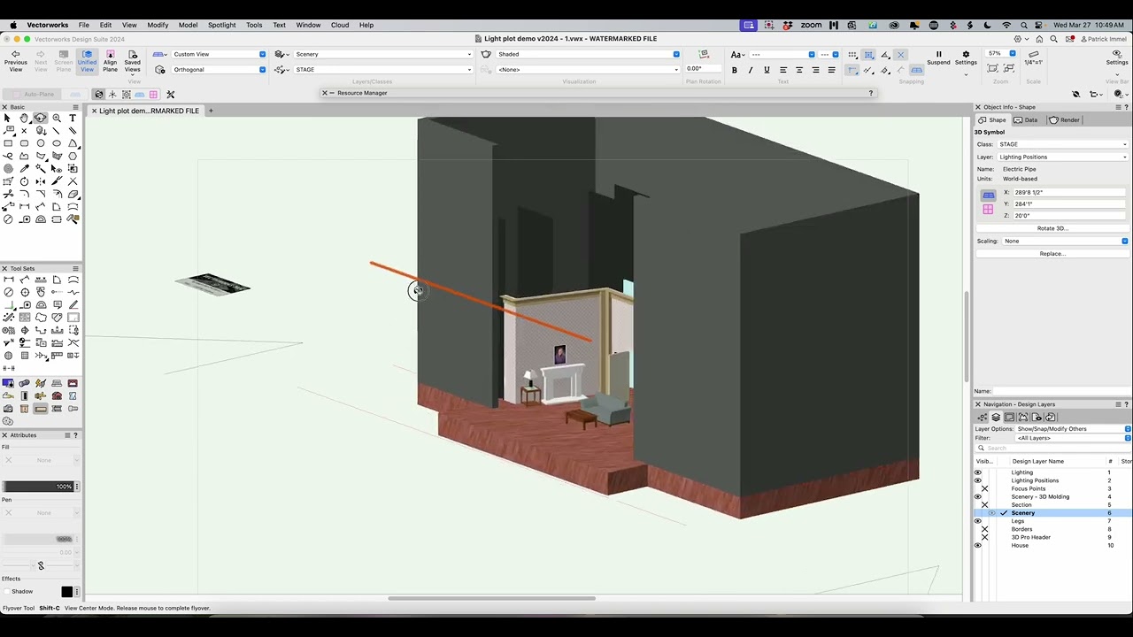Screen dimensions: 1133x637
Task: Open the Orthogonal projection dropdown
Action: pyautogui.click(x=219, y=69)
